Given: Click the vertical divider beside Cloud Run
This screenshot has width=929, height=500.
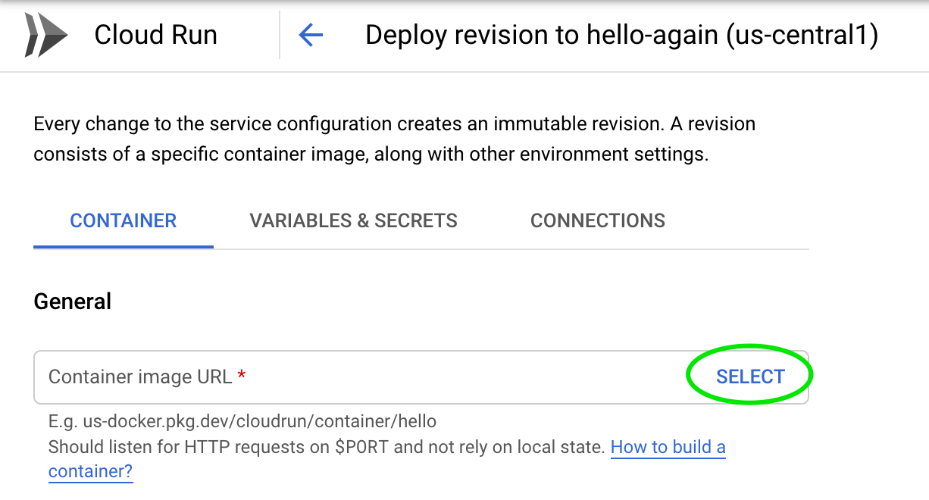Looking at the screenshot, I should (280, 36).
